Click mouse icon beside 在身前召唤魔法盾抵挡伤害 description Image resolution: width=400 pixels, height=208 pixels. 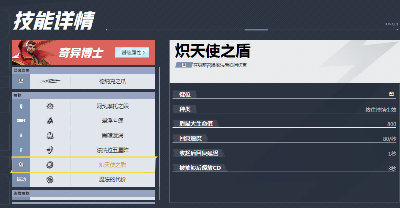pyautogui.click(x=184, y=65)
